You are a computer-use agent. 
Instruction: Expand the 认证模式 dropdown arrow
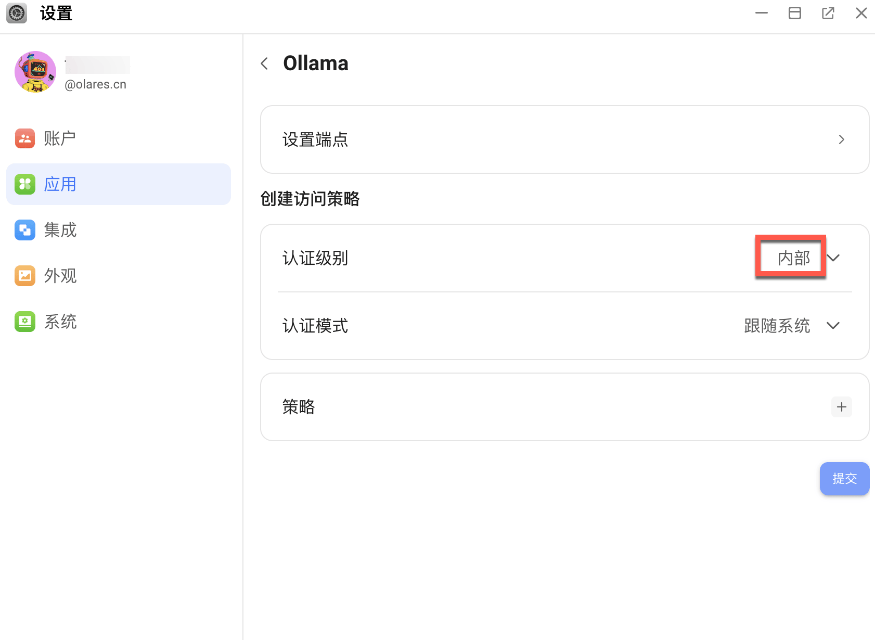pyautogui.click(x=833, y=326)
